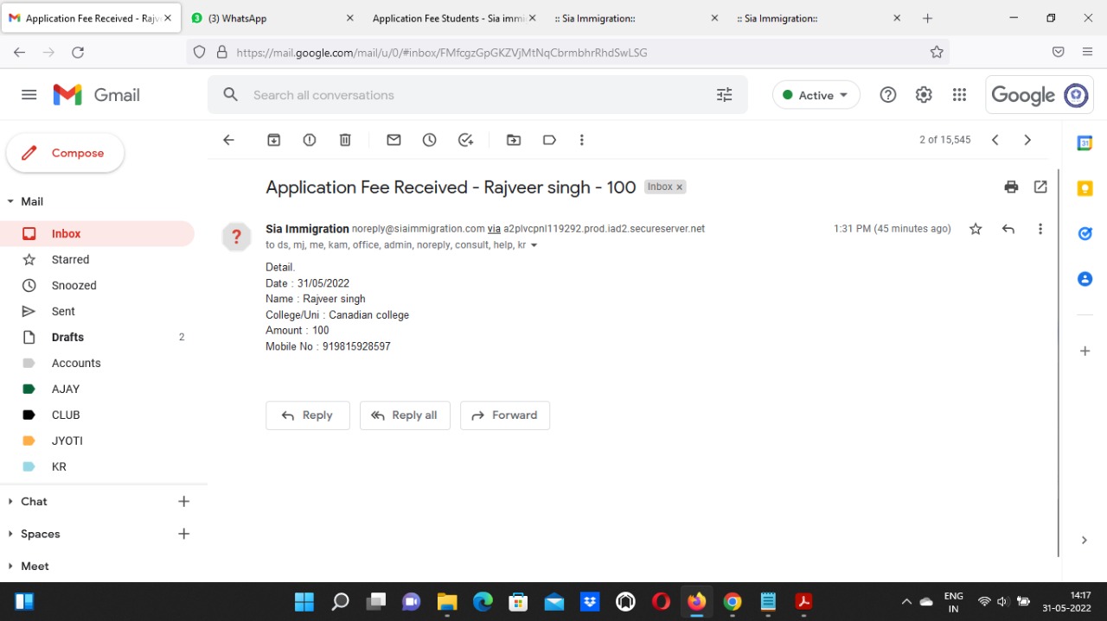Collapse the Mail section in sidebar
The width and height of the screenshot is (1107, 621).
click(x=10, y=201)
